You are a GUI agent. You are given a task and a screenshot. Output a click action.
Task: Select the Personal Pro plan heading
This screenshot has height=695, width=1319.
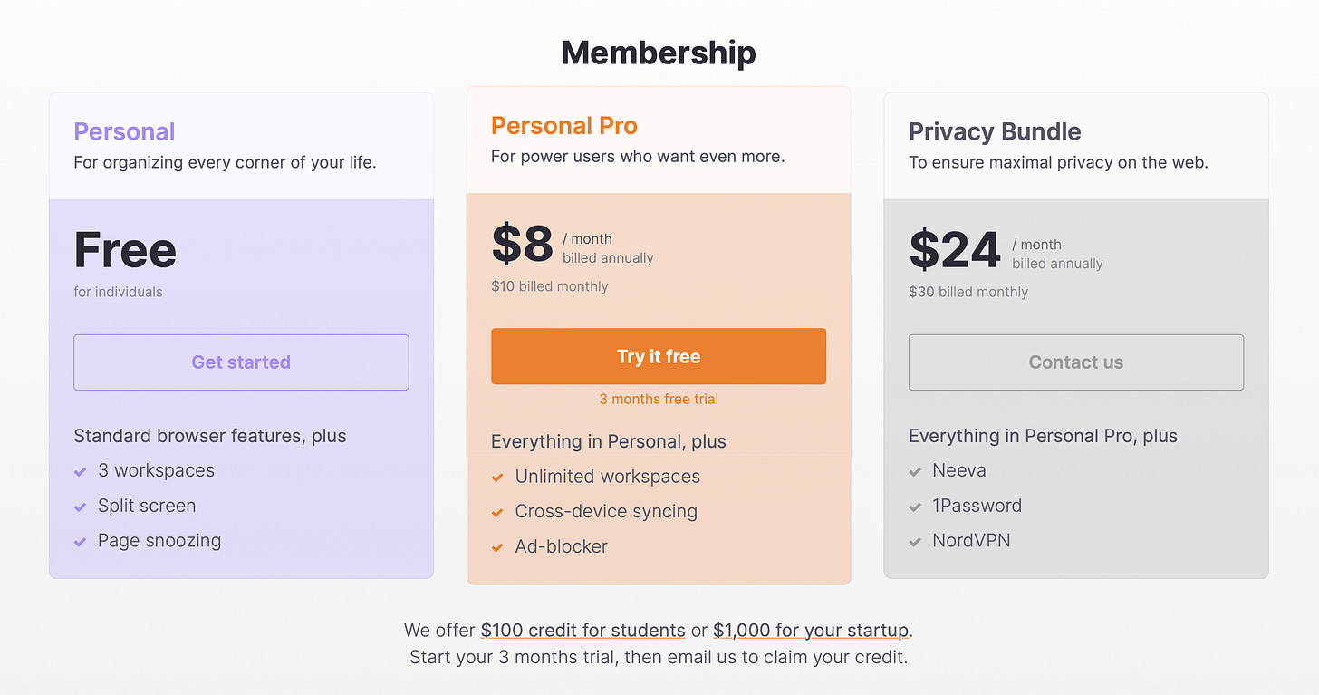click(563, 126)
